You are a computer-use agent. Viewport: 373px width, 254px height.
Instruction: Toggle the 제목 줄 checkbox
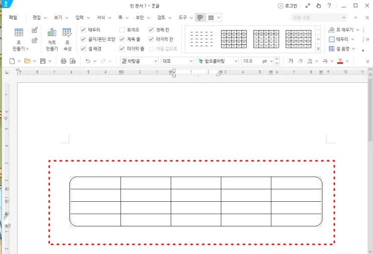(122, 39)
